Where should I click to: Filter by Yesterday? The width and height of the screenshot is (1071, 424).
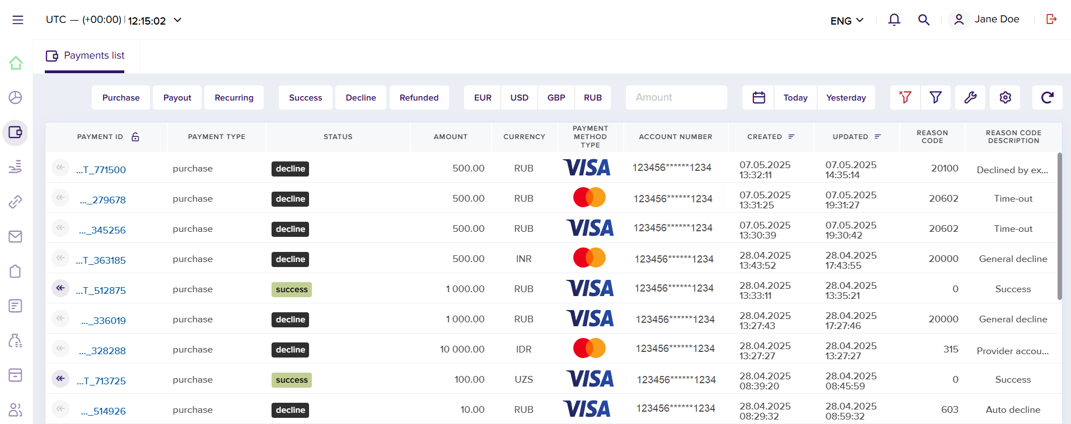coord(846,98)
